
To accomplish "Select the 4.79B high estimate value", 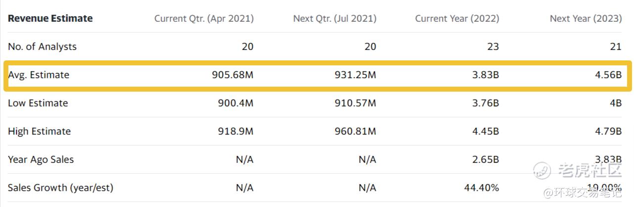I will tap(607, 131).
